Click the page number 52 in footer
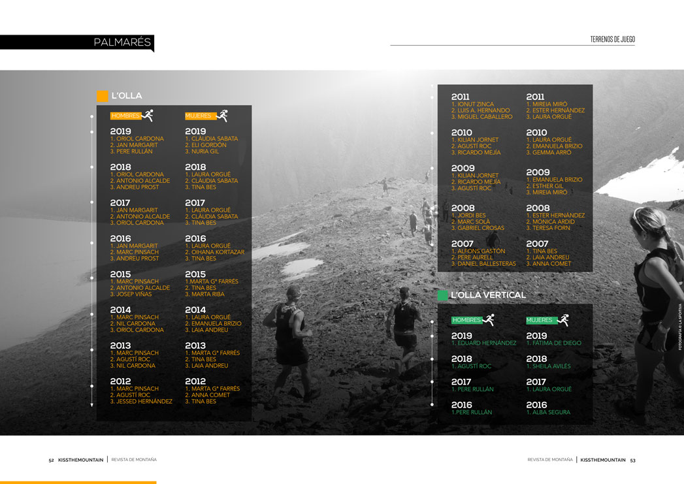This screenshot has height=484, width=684. 51,460
